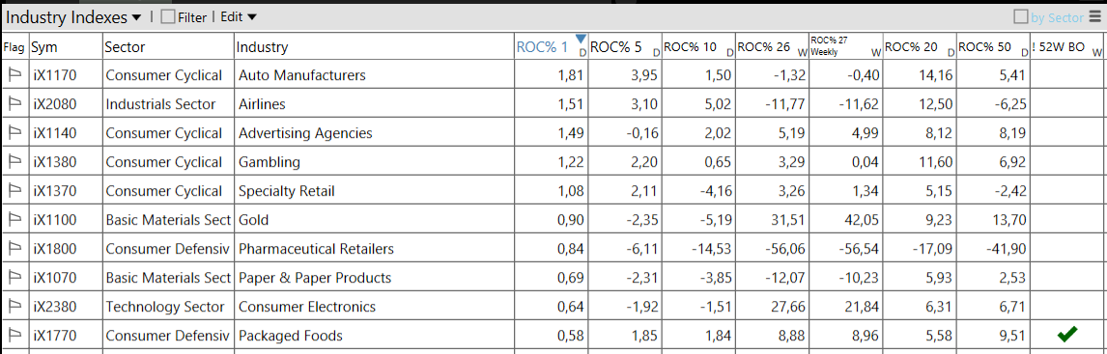Flag the Auto Manufacturers row
Screen dimensions: 1107x354
tap(14, 74)
